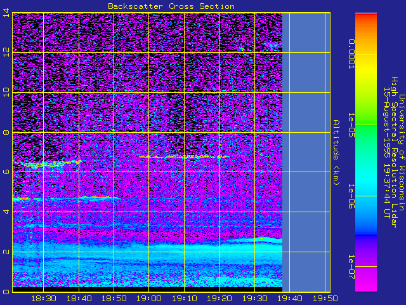Click the altitude 10 axis label

tap(6, 92)
